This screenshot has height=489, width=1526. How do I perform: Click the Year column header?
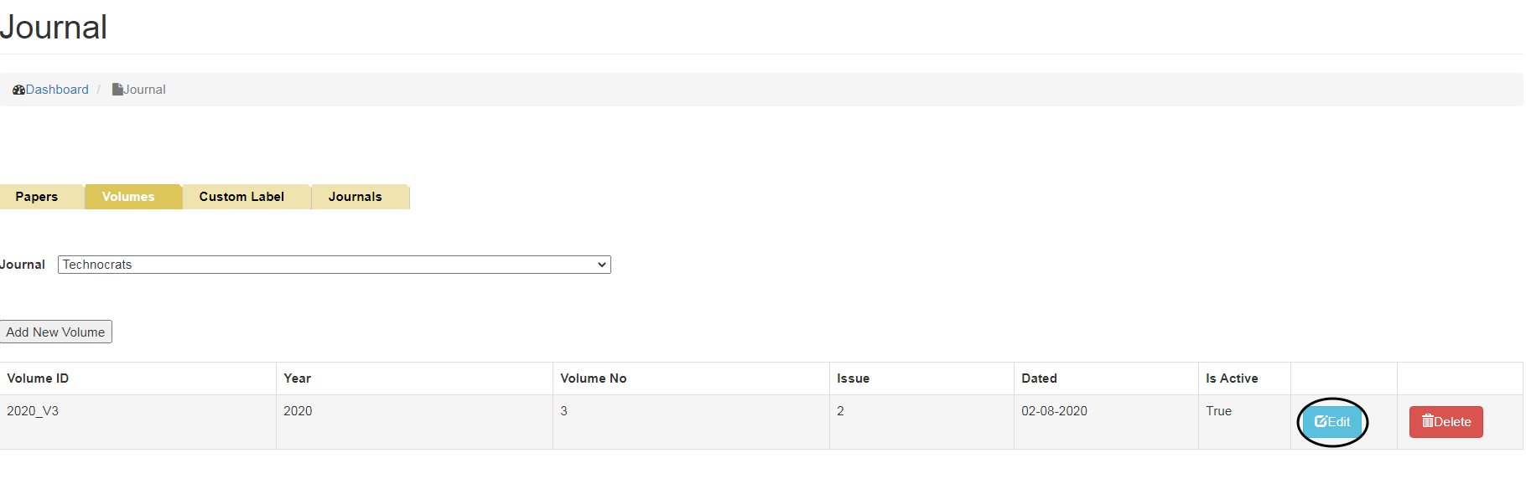coord(297,378)
